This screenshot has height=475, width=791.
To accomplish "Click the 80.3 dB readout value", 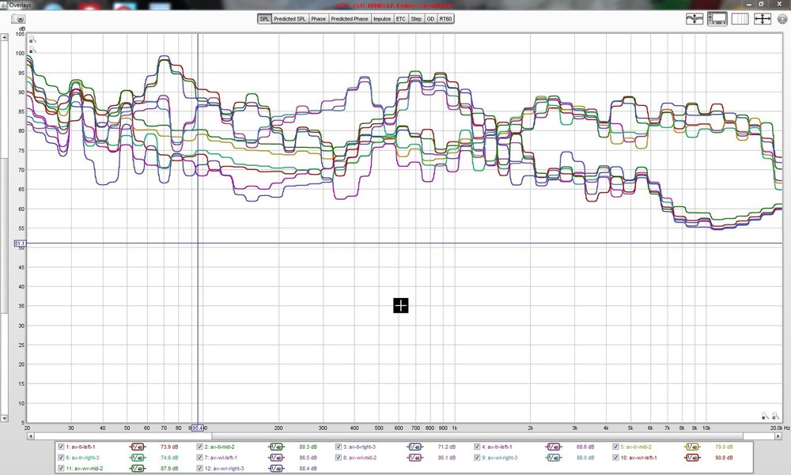I will (308, 447).
